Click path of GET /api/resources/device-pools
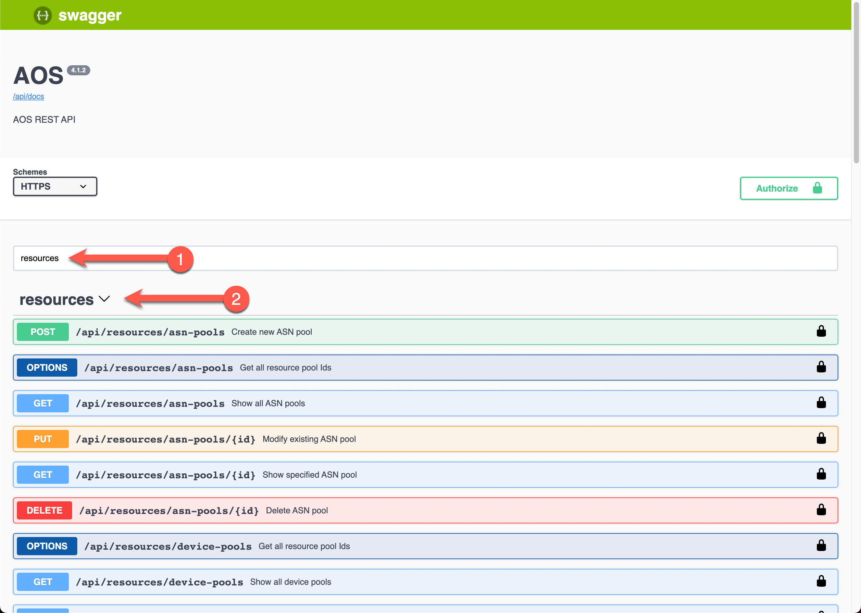This screenshot has width=861, height=613. click(x=160, y=582)
